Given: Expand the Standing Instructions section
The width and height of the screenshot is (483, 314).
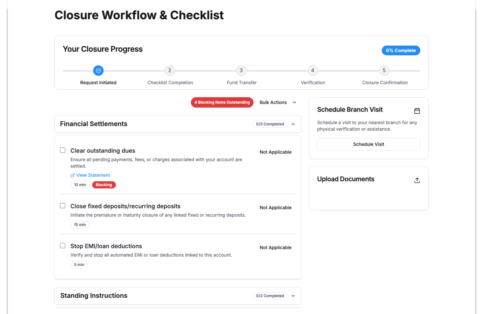Looking at the screenshot, I should coord(293,296).
